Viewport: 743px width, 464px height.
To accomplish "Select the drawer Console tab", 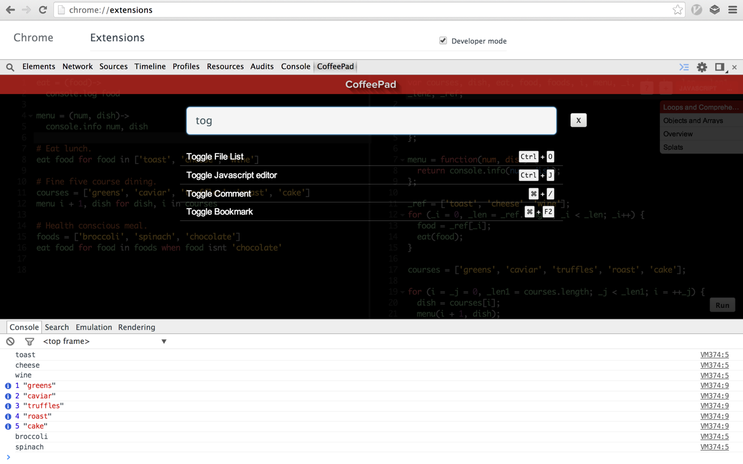I will point(24,327).
